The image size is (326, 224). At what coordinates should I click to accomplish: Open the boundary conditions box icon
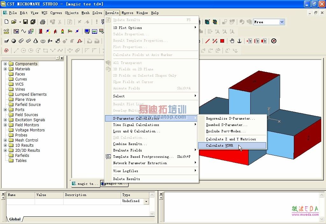[31, 31]
